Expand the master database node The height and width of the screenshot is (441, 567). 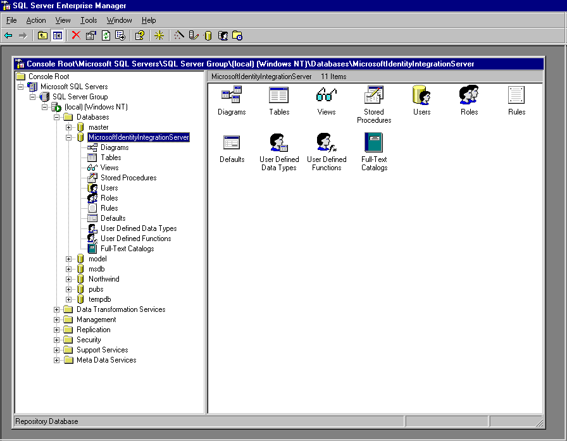(x=69, y=127)
